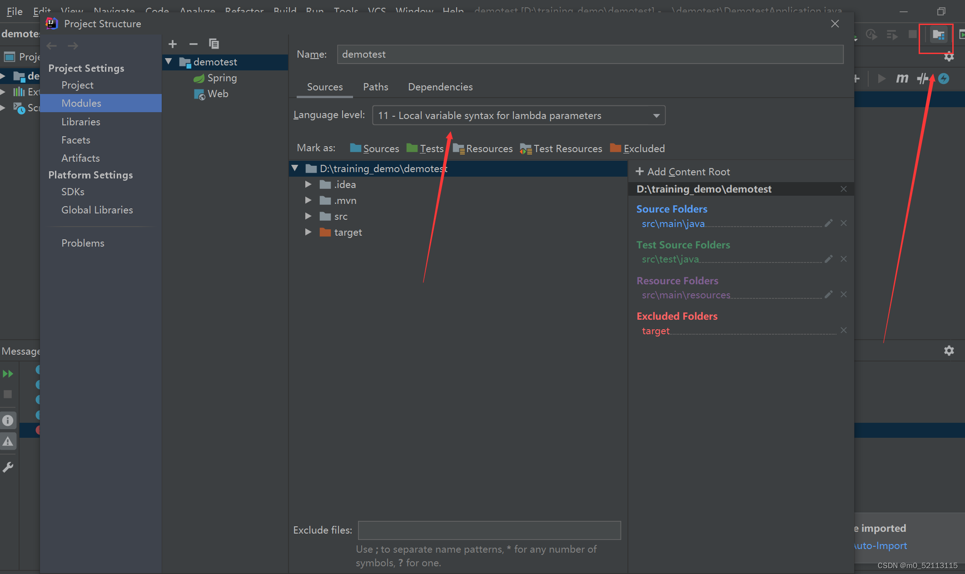This screenshot has width=965, height=574.
Task: Select Global Libraries in Platform Settings
Action: click(97, 210)
